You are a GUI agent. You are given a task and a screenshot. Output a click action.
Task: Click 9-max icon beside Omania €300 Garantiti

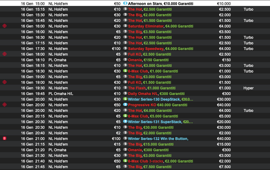[x=125, y=150]
